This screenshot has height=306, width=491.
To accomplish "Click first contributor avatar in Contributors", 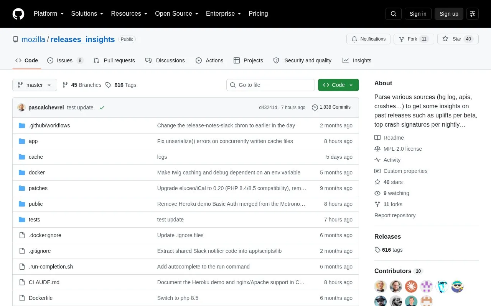I will (x=381, y=286).
